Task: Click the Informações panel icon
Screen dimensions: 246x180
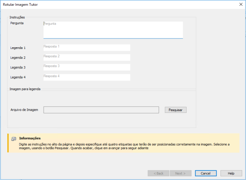Action: pos(14,139)
